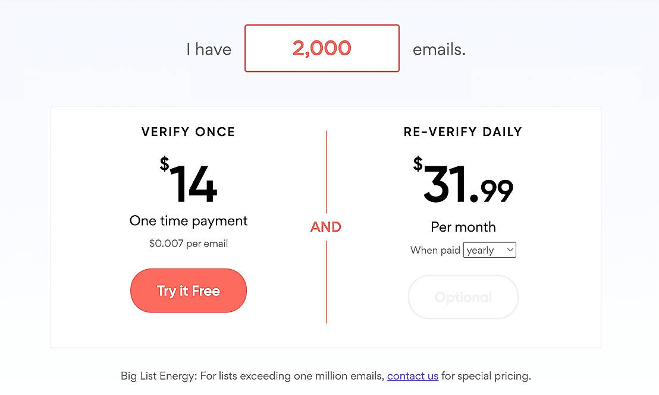The width and height of the screenshot is (659, 395).
Task: Click the RE-VERIFY DAILY heading
Action: (x=463, y=132)
